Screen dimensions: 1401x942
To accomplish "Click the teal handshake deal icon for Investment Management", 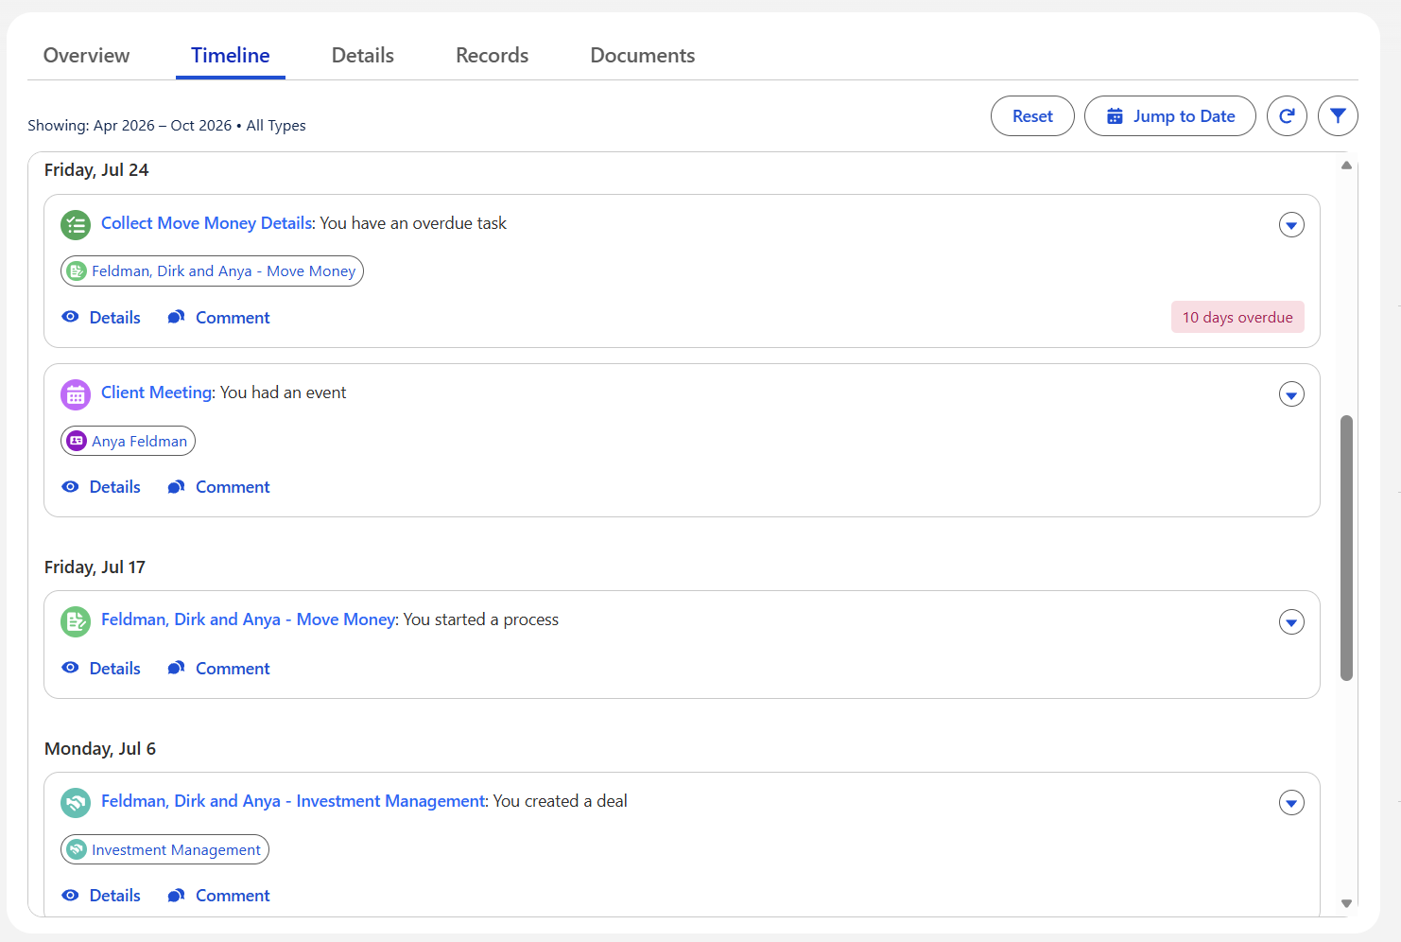I will tap(76, 803).
